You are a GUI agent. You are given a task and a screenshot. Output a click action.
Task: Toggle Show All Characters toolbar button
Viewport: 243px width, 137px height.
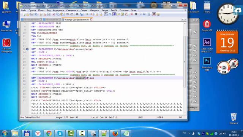(110, 14)
